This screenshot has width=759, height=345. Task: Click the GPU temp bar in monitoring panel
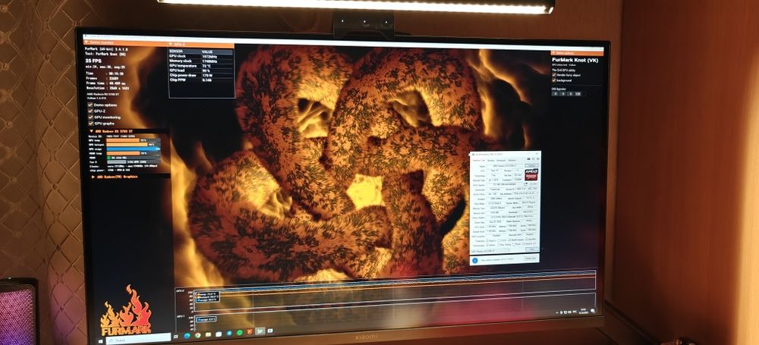coord(133,140)
